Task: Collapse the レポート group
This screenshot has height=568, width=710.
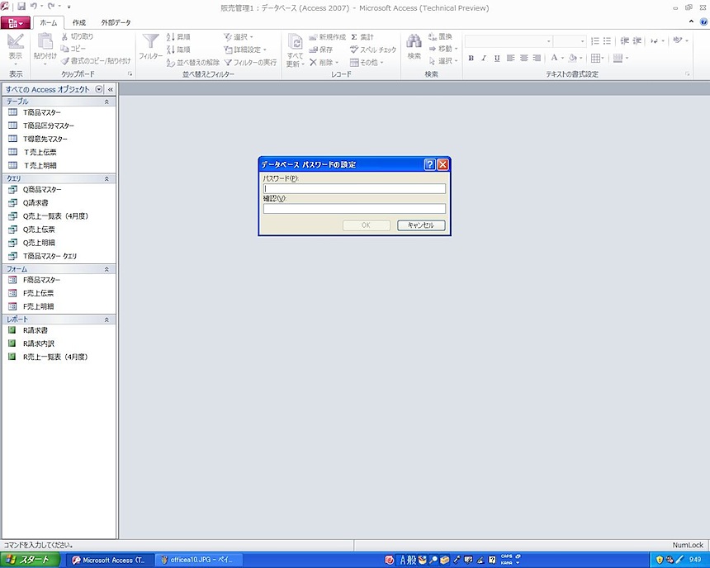Action: click(x=106, y=319)
